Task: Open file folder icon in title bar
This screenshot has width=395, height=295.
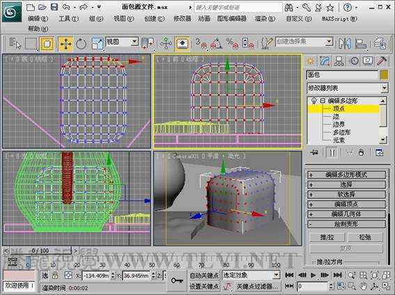Action: [42, 7]
